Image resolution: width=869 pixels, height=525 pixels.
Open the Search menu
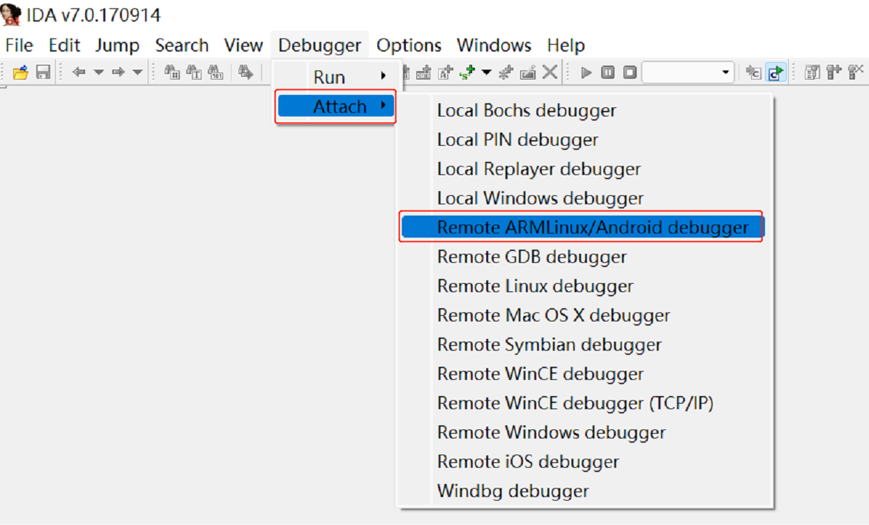pos(182,45)
